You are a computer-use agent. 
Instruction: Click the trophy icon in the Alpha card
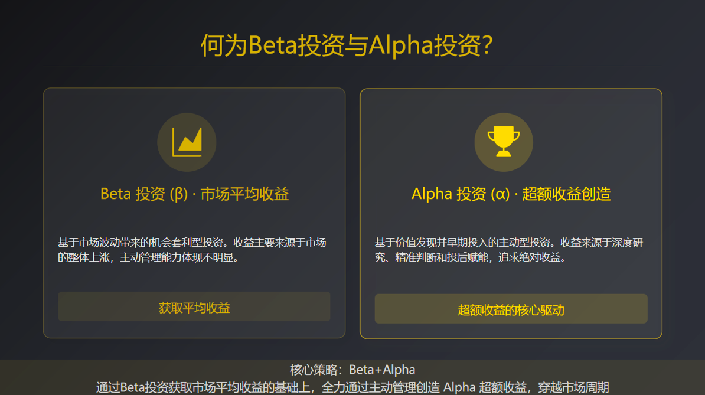(504, 143)
